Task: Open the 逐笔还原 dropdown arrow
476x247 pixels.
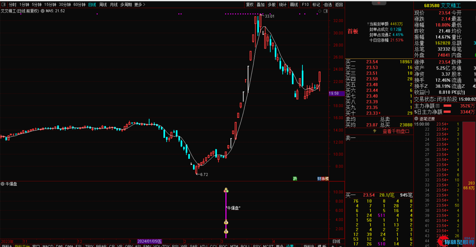Action: (416, 119)
